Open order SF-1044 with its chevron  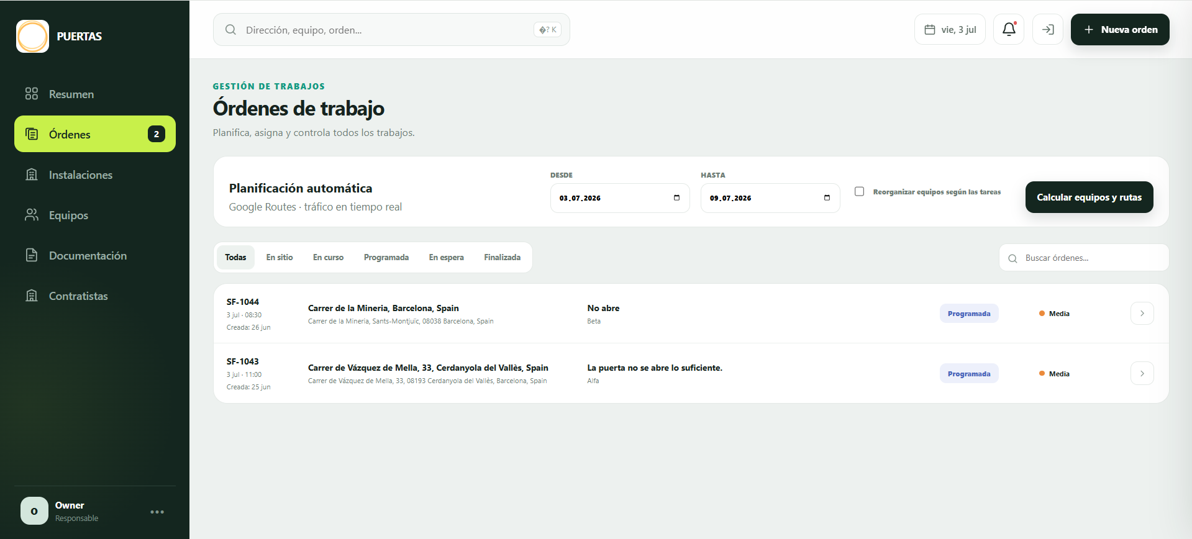(x=1142, y=314)
